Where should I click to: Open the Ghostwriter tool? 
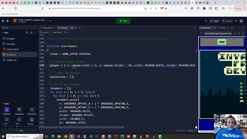pyautogui.click(x=7, y=111)
